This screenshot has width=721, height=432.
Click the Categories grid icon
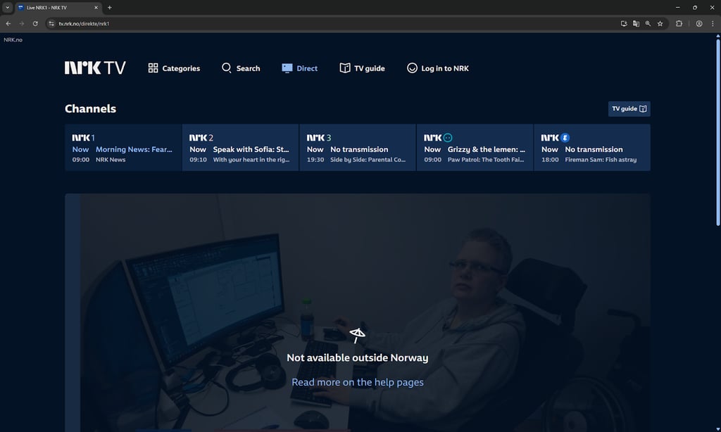[153, 68]
